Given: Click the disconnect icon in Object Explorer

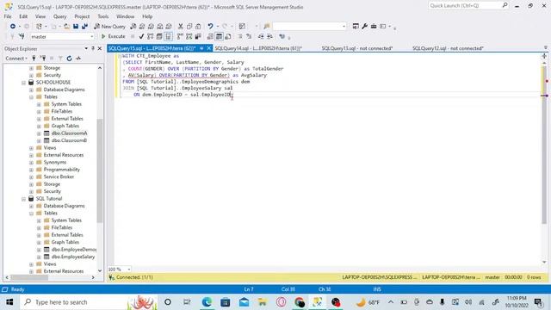Looking at the screenshot, I should 43,59.
